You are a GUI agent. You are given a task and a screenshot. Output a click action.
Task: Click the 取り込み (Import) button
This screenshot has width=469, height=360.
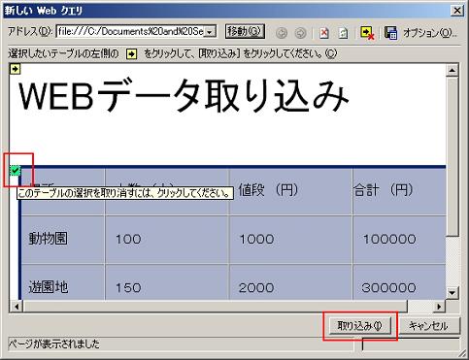[359, 326]
